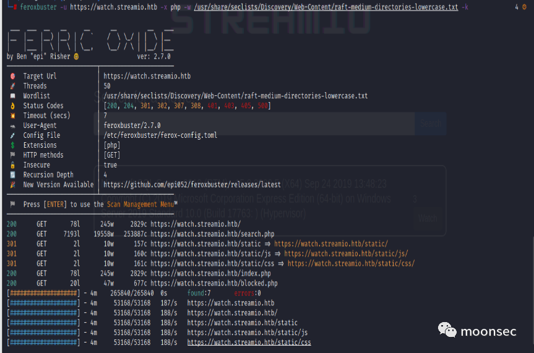Click the Target Url value https://watch.streamio.htb
This screenshot has width=534, height=353.
pyautogui.click(x=147, y=76)
